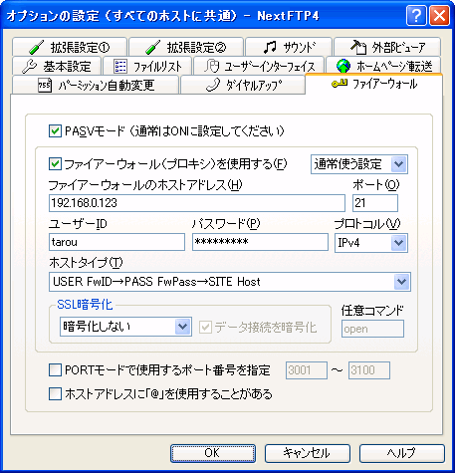The image size is (455, 473).
Task: Open the 外部ビューア tab
Action: point(387,47)
